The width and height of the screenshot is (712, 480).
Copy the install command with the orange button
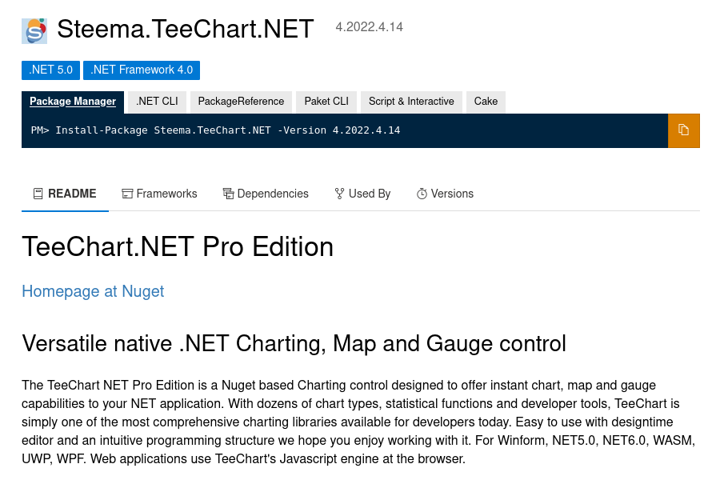(x=683, y=130)
